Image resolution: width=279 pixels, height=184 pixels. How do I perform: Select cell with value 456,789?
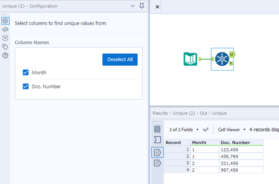tap(241, 157)
